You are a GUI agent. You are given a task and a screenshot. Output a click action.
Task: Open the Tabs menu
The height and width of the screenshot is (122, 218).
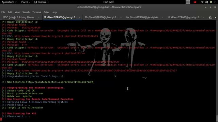coord(46,12)
